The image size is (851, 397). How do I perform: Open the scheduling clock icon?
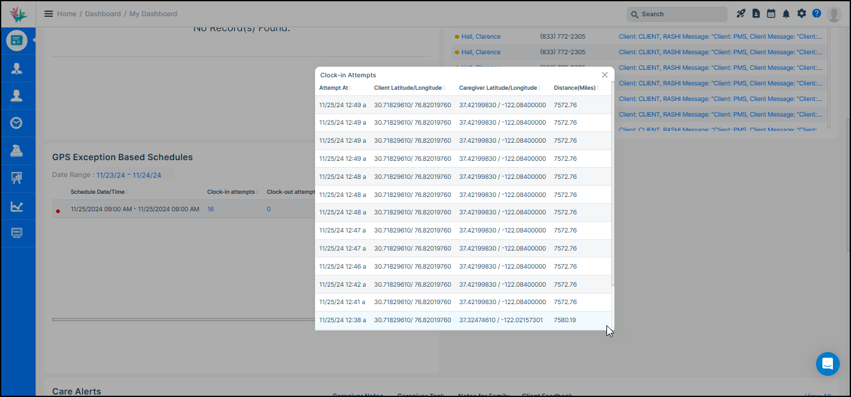(17, 123)
